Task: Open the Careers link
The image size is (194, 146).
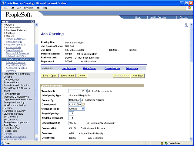Action: (x=8, y=134)
